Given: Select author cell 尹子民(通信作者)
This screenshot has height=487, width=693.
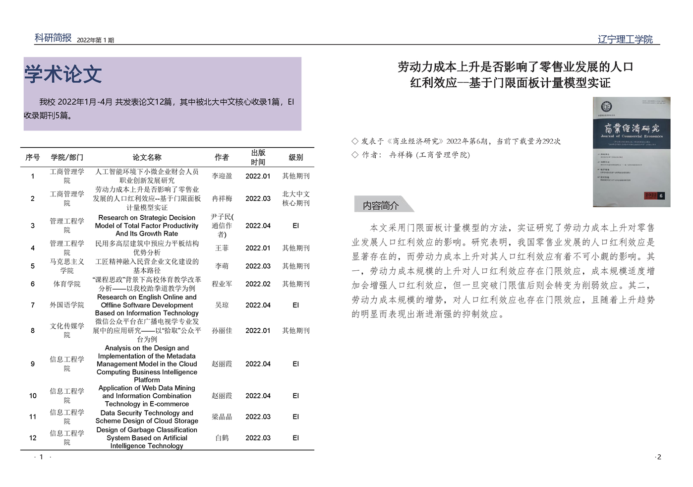Looking at the screenshot, I should pos(222,226).
